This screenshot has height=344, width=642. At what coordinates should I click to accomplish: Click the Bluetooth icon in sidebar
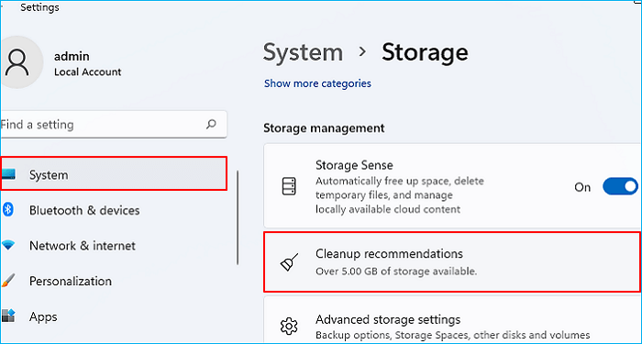pyautogui.click(x=7, y=210)
